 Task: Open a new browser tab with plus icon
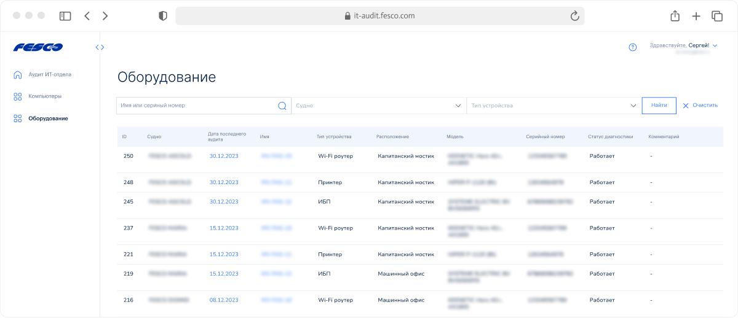(x=696, y=17)
